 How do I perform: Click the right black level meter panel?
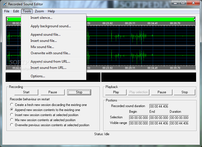(x=149, y=77)
